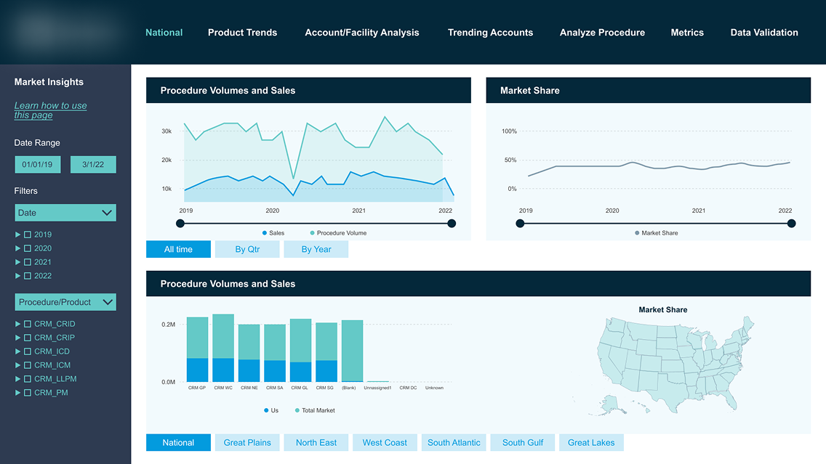Check the 2021 checkbox
Image resolution: width=826 pixels, height=464 pixels.
(x=28, y=262)
